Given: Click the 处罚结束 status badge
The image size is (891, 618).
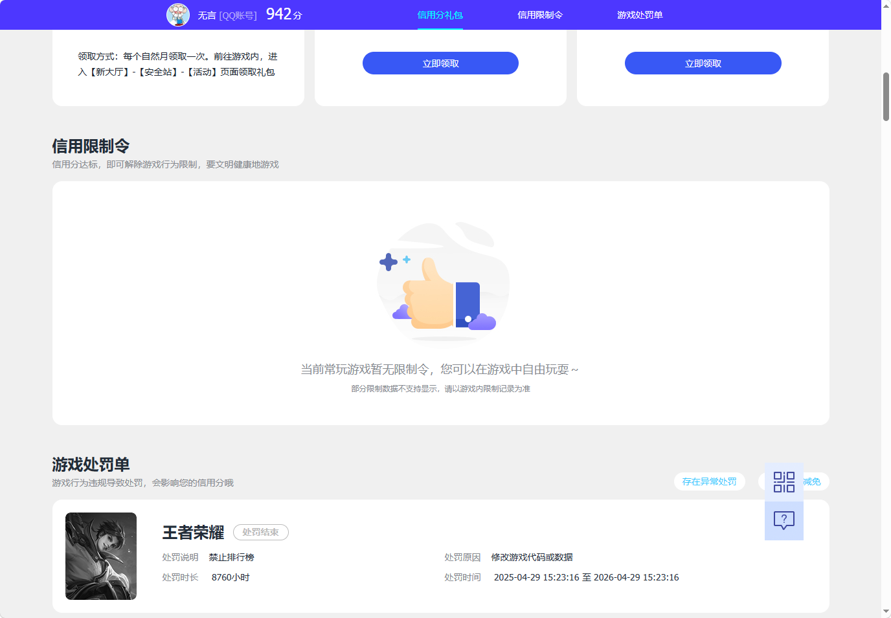Looking at the screenshot, I should [x=261, y=533].
